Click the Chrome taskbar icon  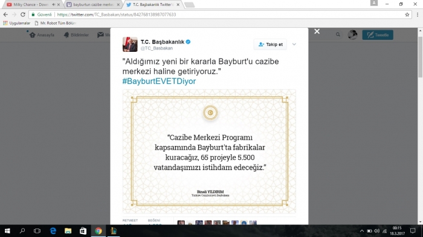(x=98, y=231)
